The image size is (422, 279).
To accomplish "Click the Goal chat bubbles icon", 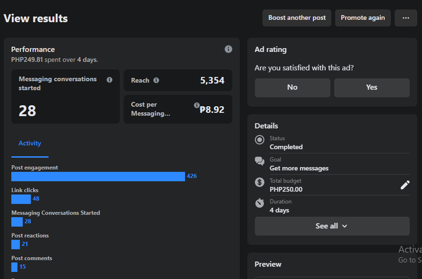I will pyautogui.click(x=260, y=161).
